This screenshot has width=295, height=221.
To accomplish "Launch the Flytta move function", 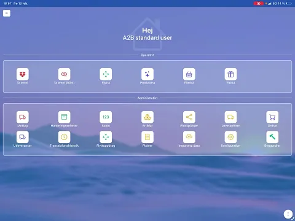I will pyautogui.click(x=106, y=74).
